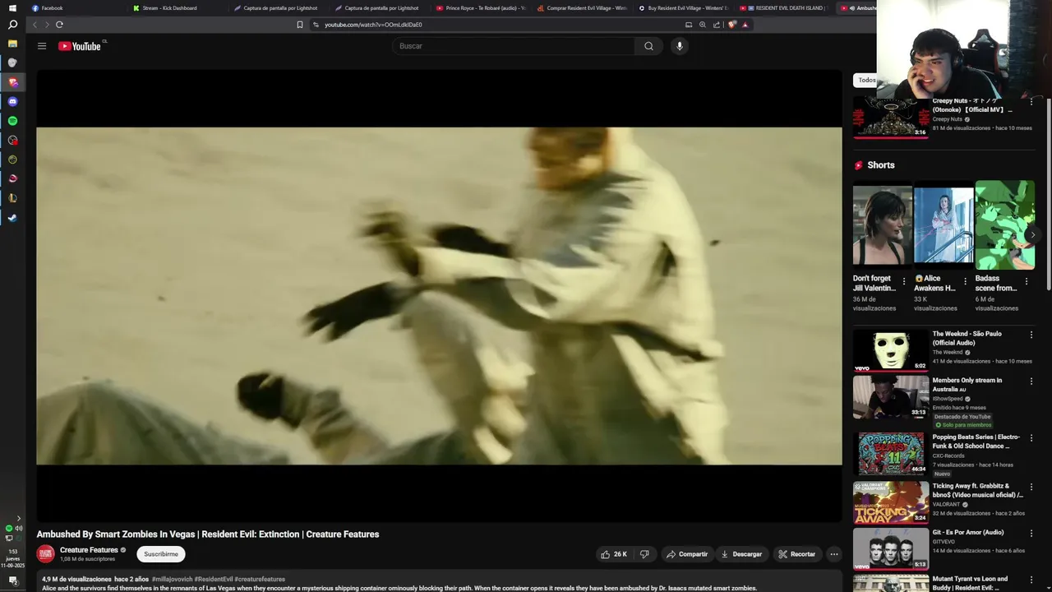Show next Shorts with the right chevron
This screenshot has height=592, width=1052.
[1033, 234]
